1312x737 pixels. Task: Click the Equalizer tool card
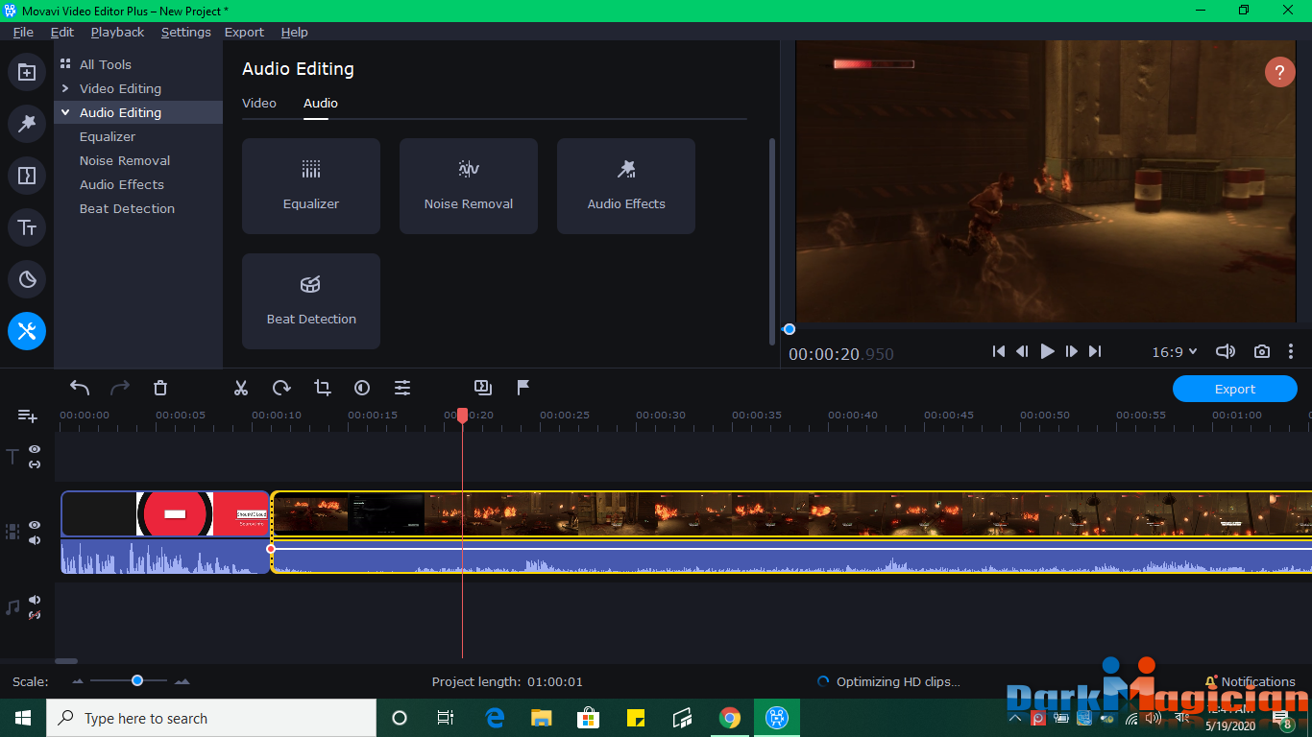(311, 186)
